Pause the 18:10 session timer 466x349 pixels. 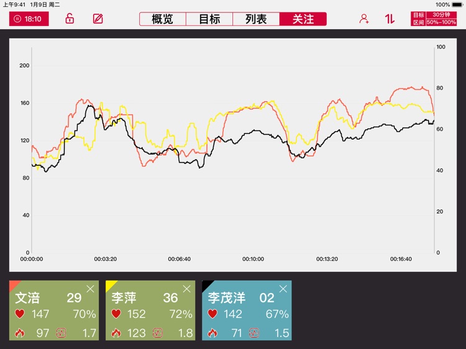pos(29,19)
